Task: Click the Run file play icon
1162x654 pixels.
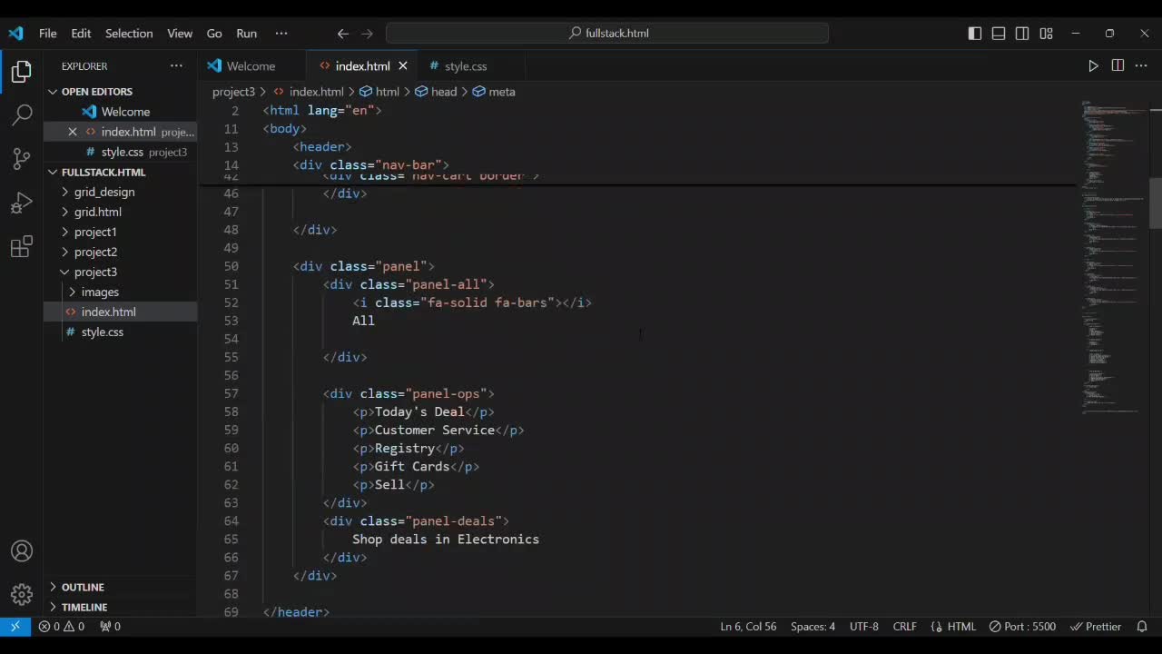Action: pyautogui.click(x=1093, y=65)
